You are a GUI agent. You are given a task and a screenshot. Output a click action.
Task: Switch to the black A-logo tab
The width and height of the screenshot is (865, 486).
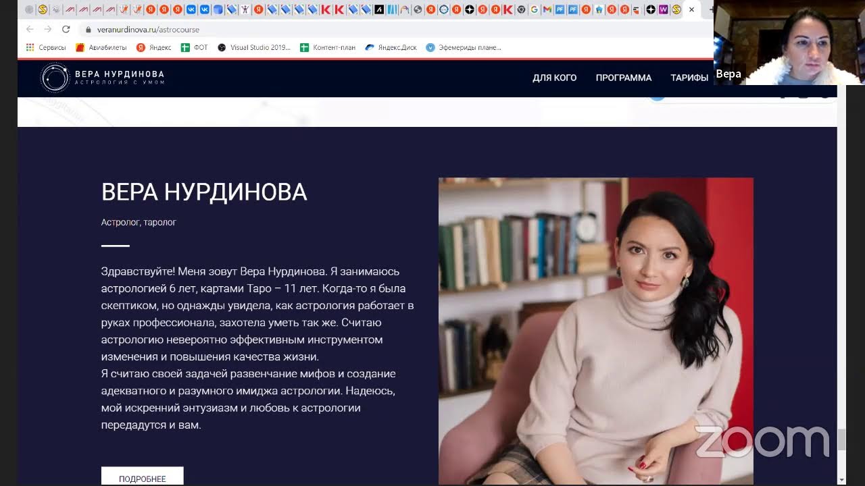click(379, 9)
